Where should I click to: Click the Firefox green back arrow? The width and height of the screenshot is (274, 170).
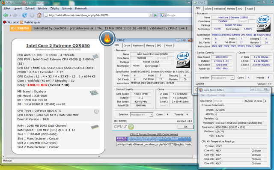6,15
